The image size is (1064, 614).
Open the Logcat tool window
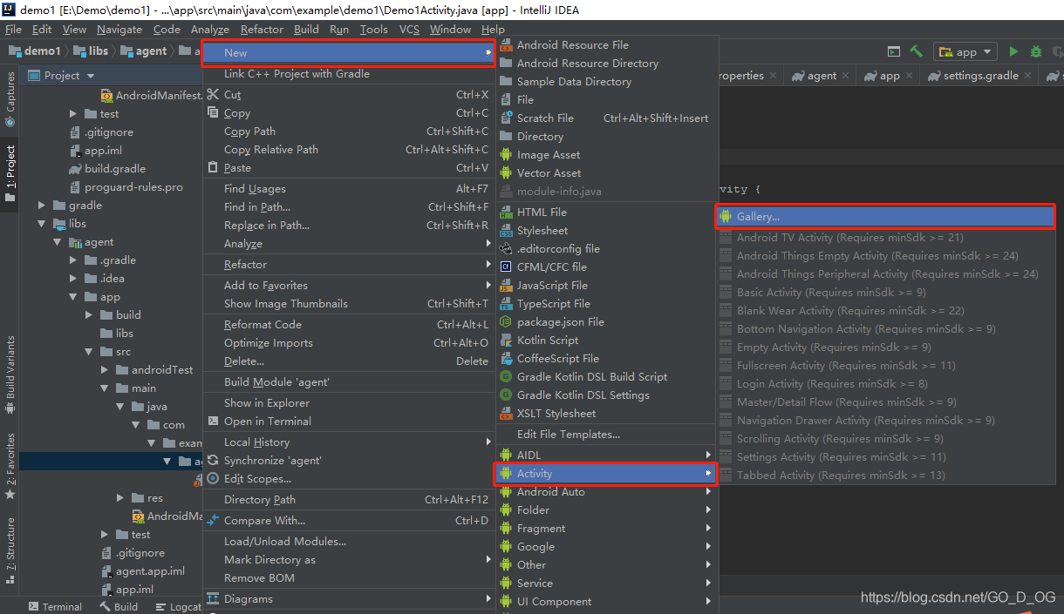point(179,607)
